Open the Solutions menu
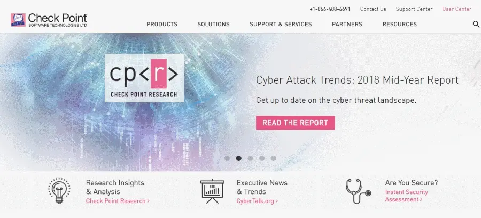This screenshot has width=481, height=218. (x=213, y=24)
